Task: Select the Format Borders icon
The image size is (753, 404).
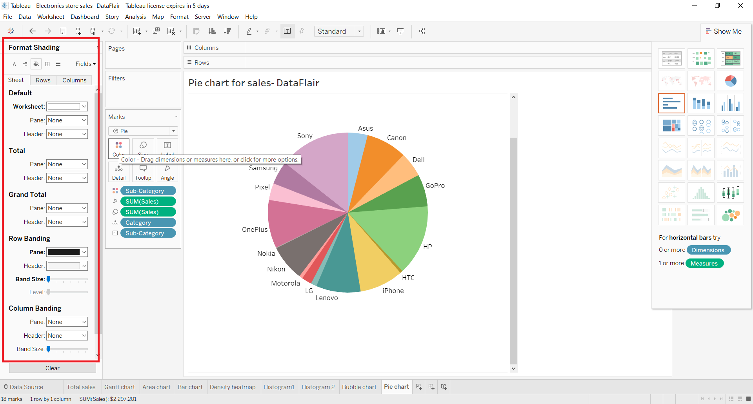Action: [x=47, y=64]
